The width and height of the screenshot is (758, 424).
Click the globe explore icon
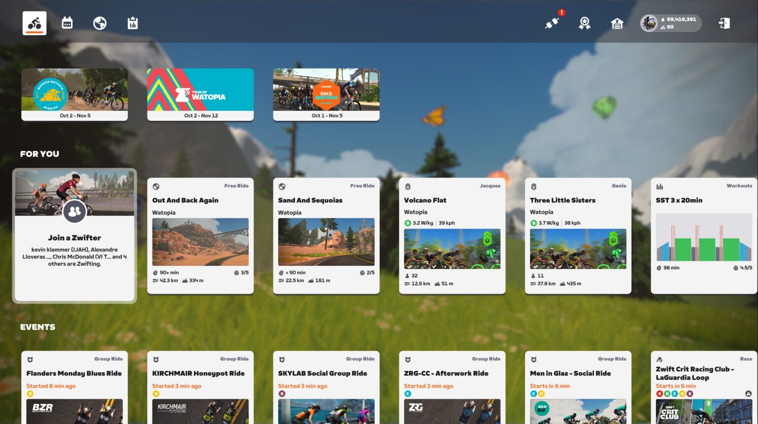(100, 23)
